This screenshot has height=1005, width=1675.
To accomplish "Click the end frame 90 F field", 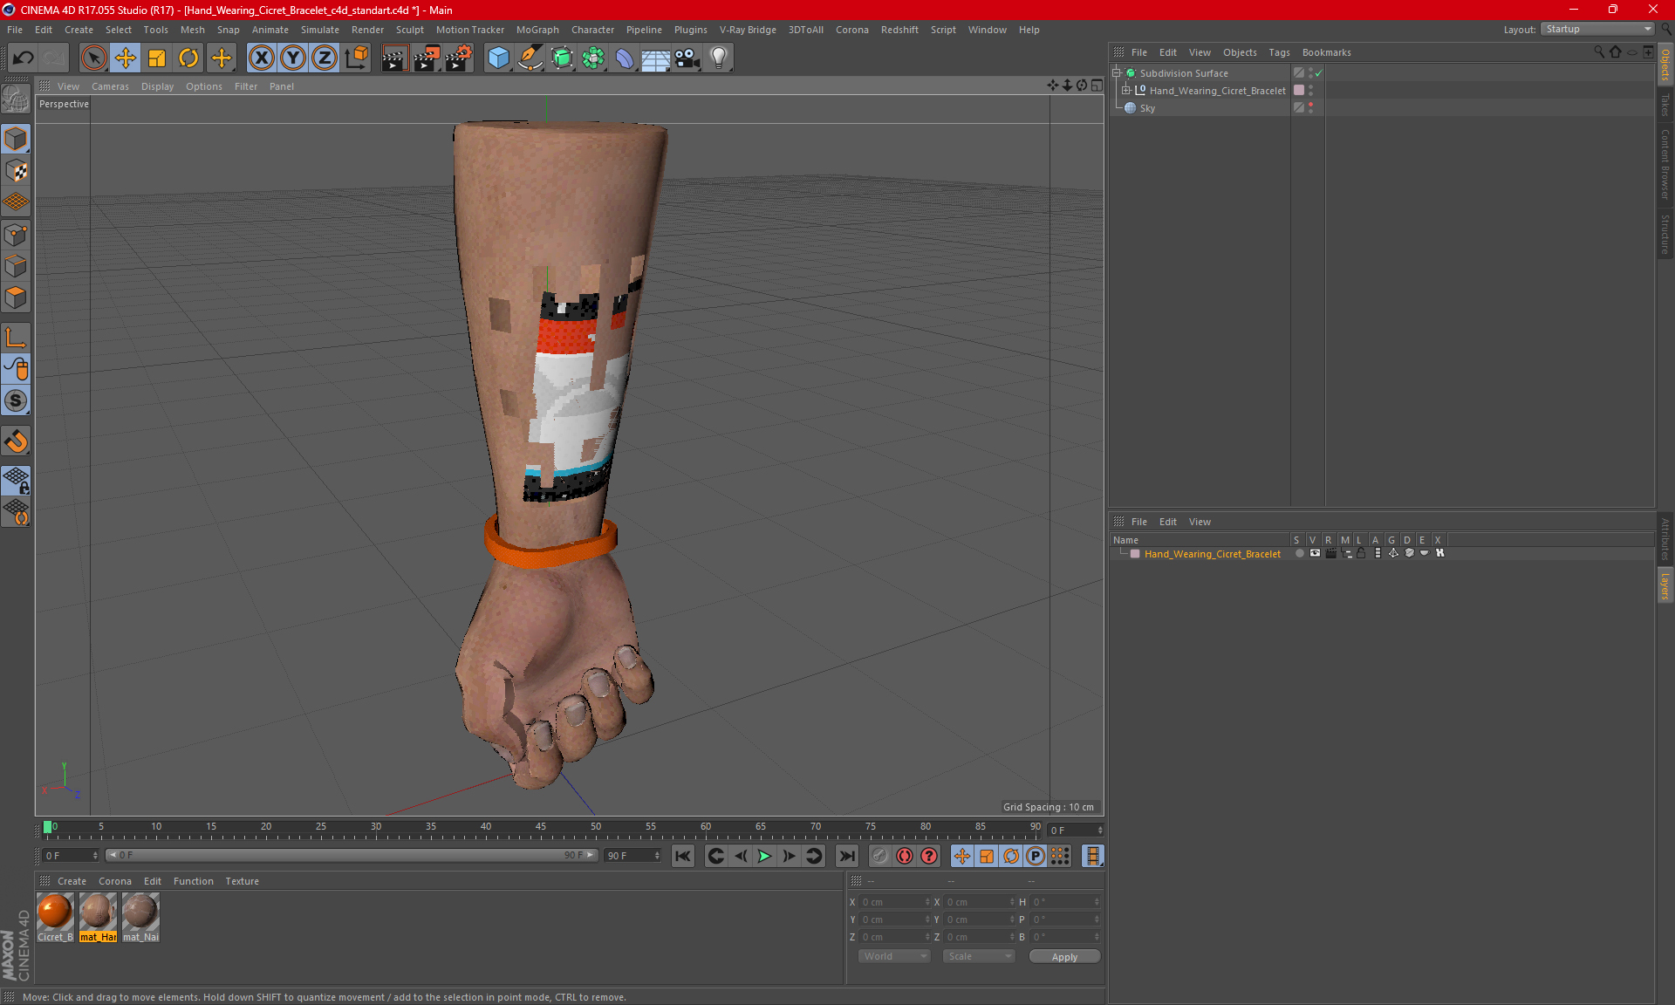I will coord(633,856).
